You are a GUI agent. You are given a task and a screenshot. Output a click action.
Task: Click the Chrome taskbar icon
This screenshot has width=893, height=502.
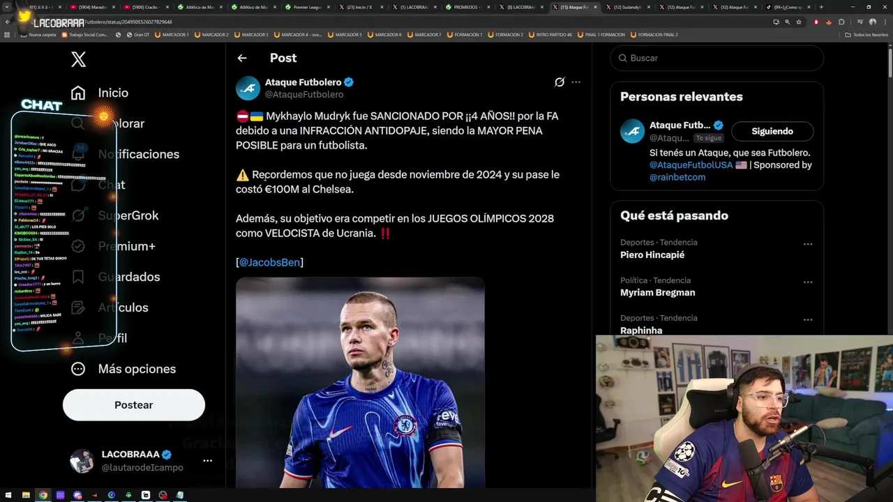43,495
